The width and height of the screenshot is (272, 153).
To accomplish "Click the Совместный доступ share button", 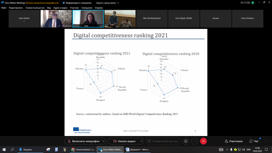I will click(163, 141).
